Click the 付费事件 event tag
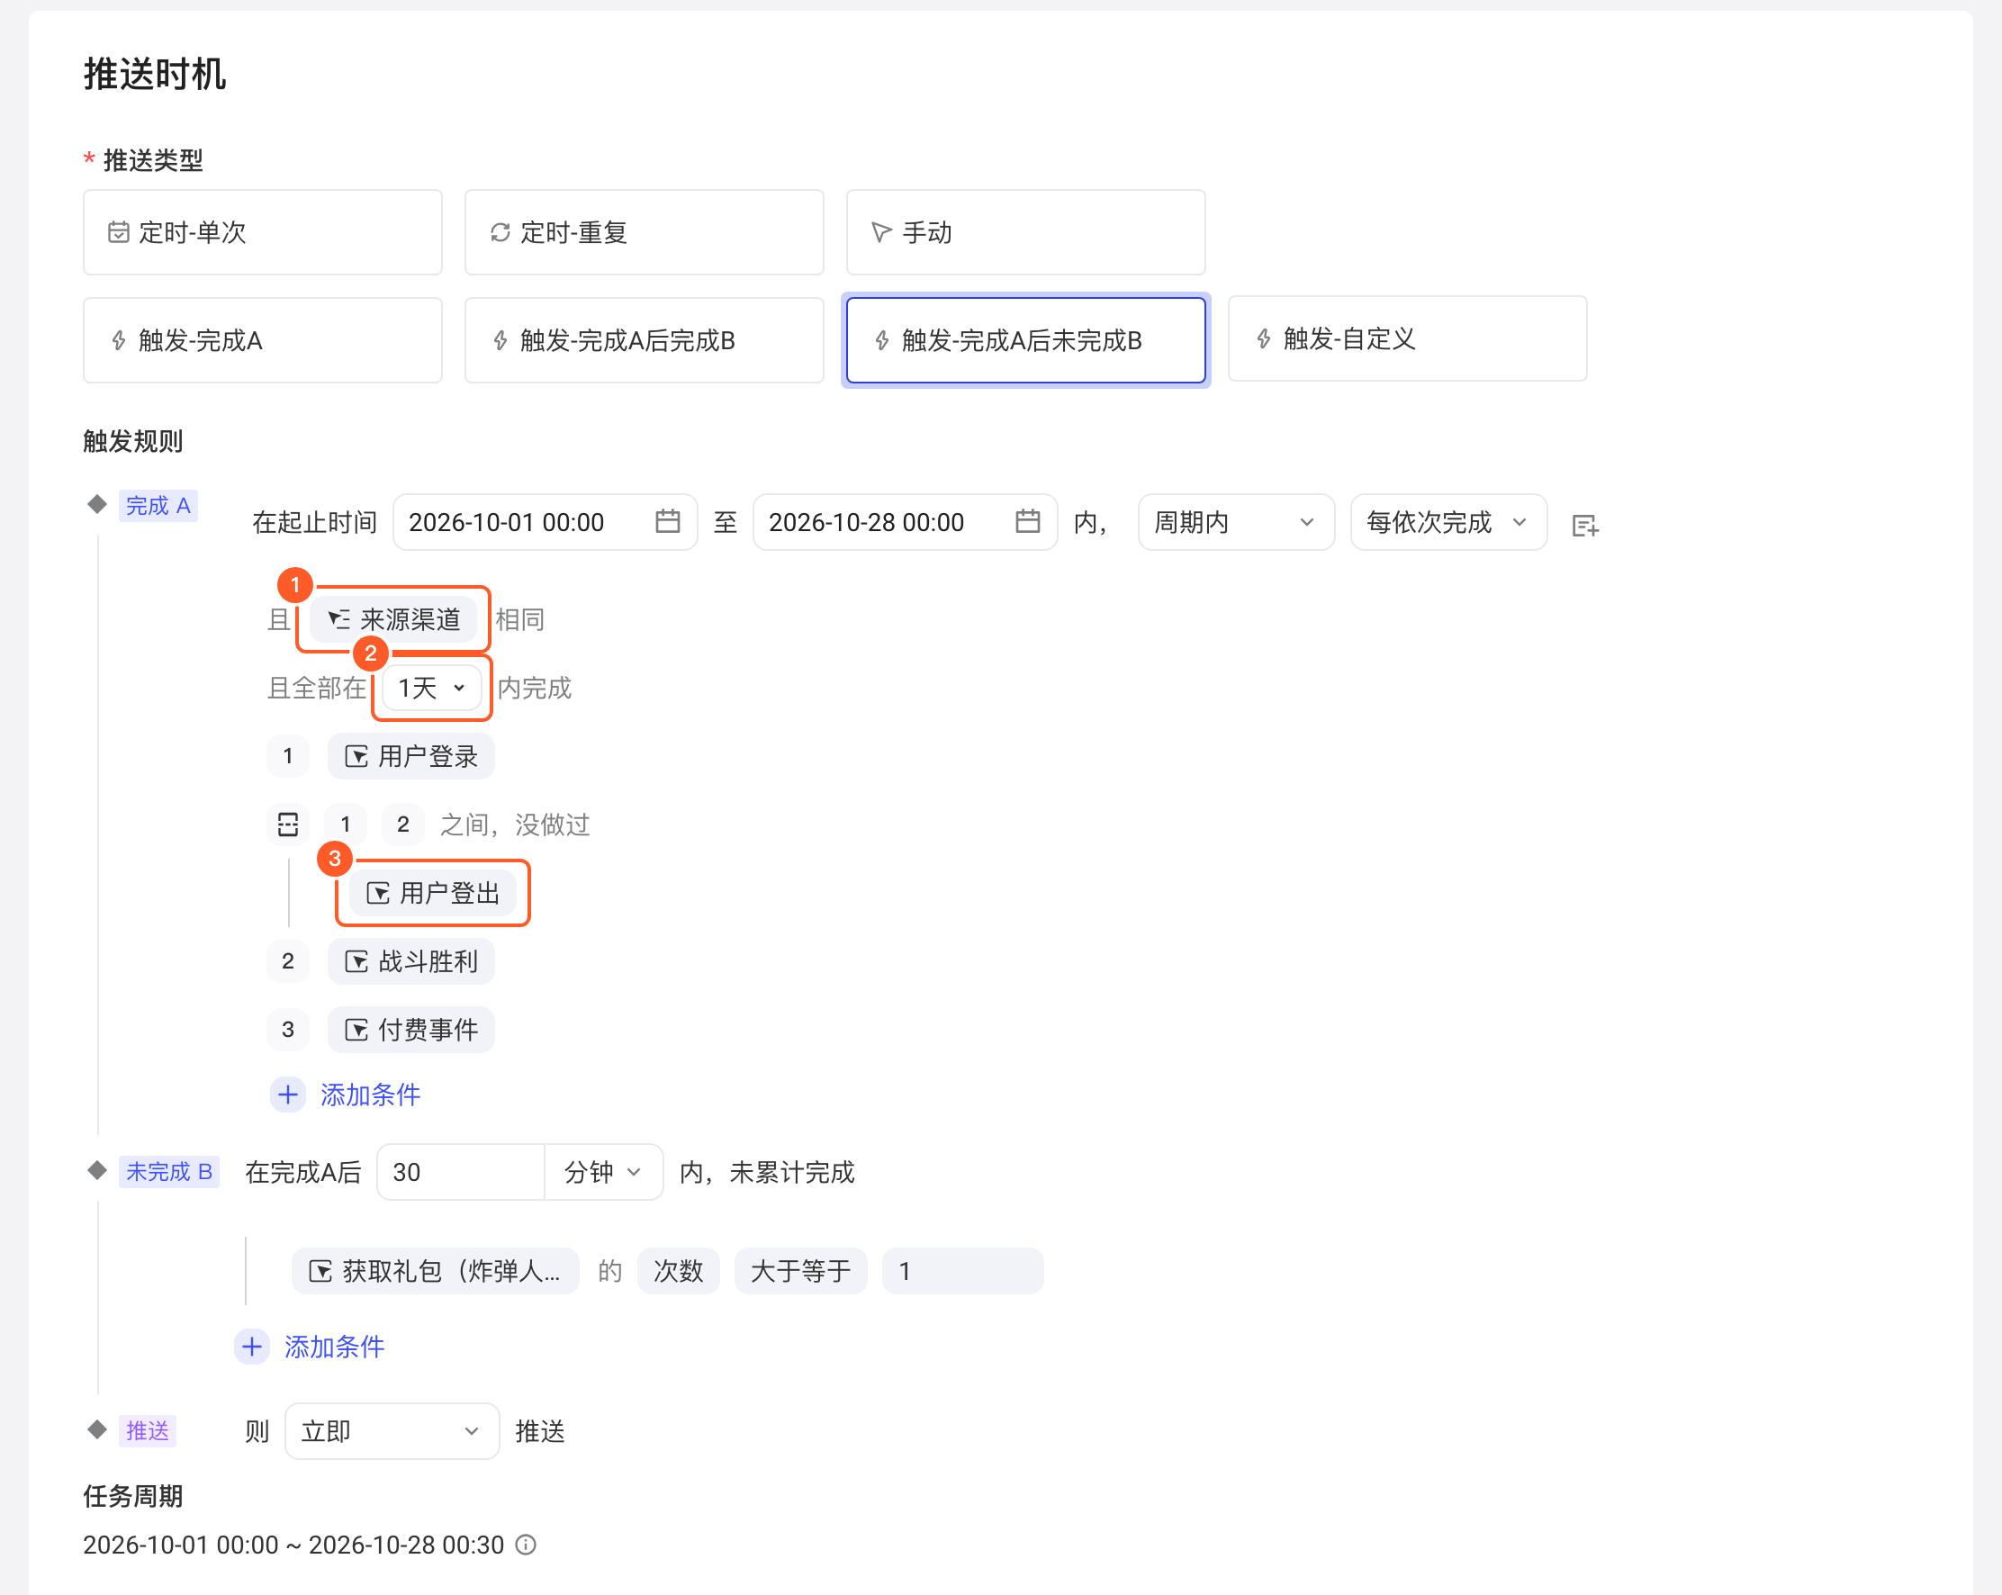The image size is (2002, 1595). pyautogui.click(x=411, y=1030)
